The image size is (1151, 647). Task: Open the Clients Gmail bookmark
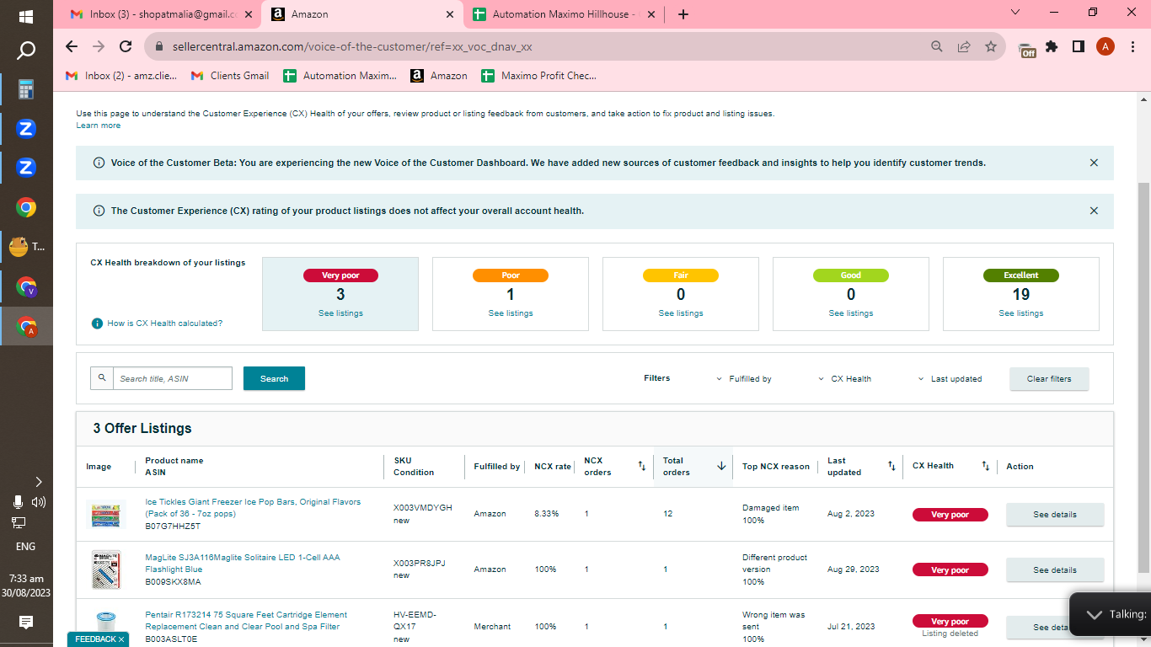(230, 76)
